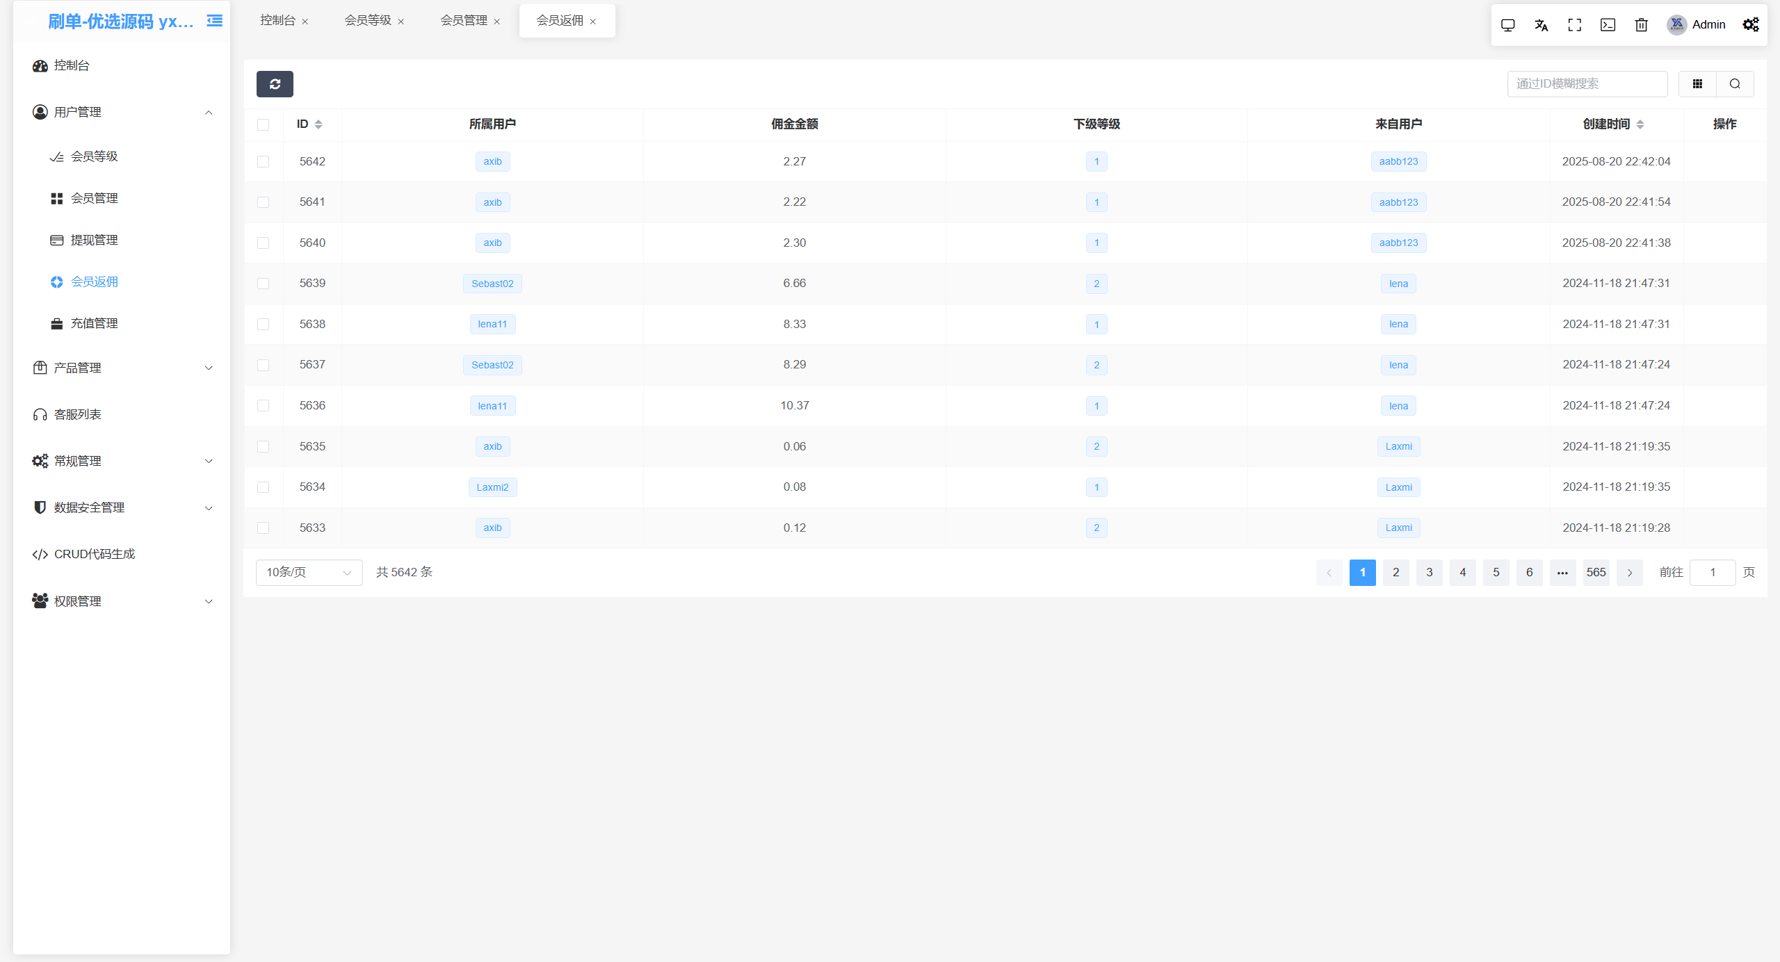Switch to the 会员管理 tab
This screenshot has width=1780, height=962.
pos(464,21)
